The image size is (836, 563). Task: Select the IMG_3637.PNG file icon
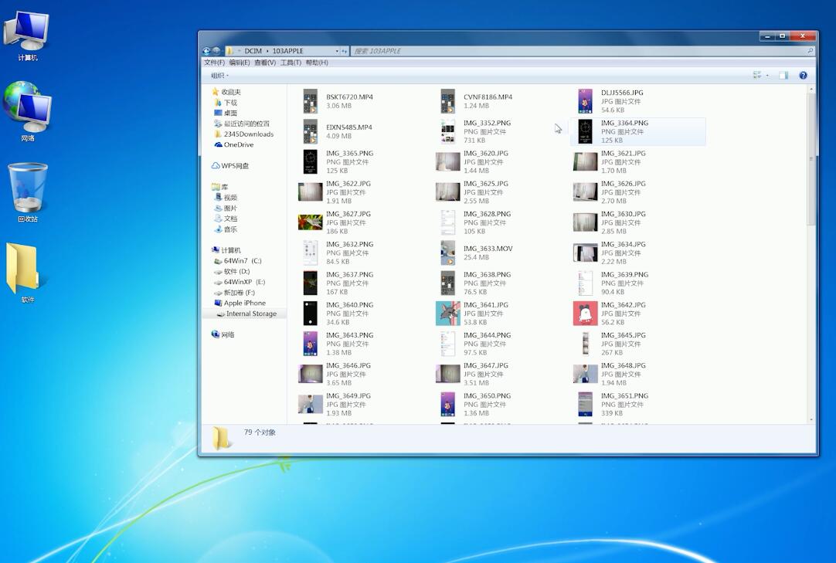coord(311,283)
